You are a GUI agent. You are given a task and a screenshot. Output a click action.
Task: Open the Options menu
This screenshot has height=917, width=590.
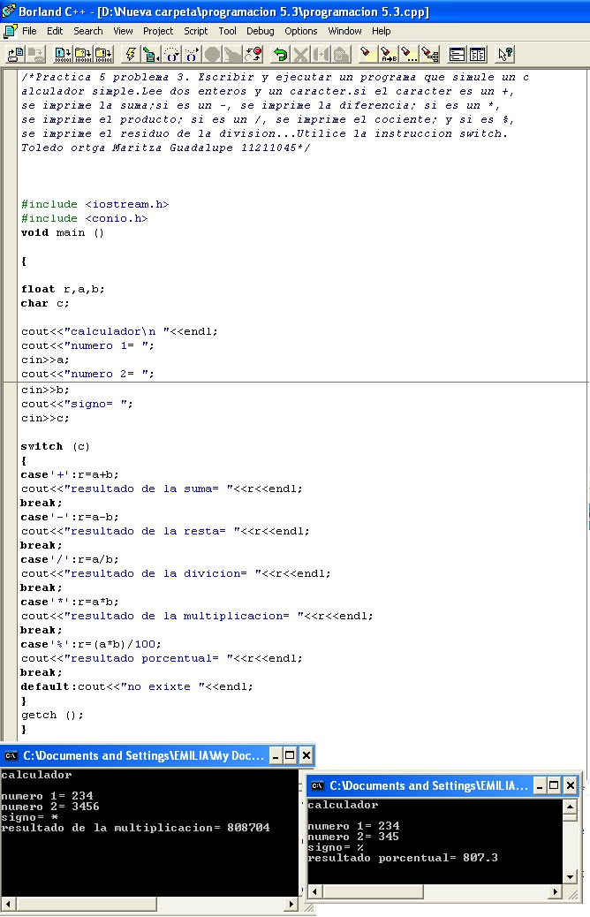click(x=301, y=31)
